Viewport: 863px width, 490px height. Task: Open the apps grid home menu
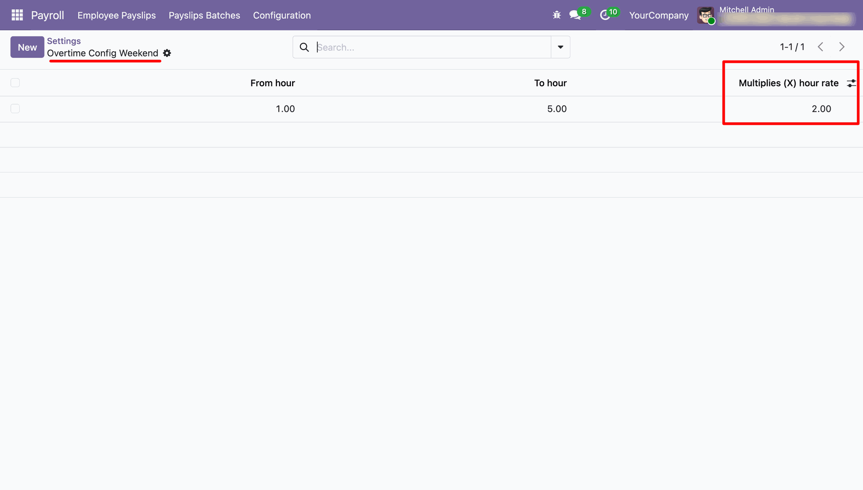(x=17, y=15)
